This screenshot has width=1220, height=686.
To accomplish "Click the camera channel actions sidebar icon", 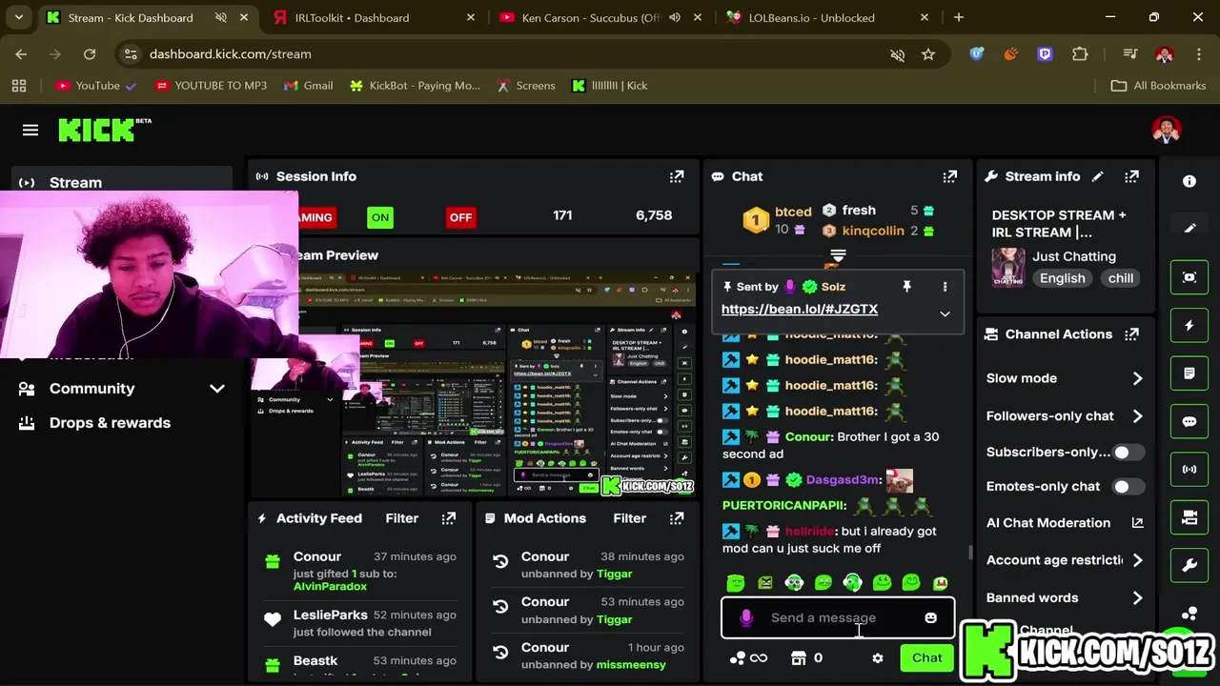I will click(1189, 517).
